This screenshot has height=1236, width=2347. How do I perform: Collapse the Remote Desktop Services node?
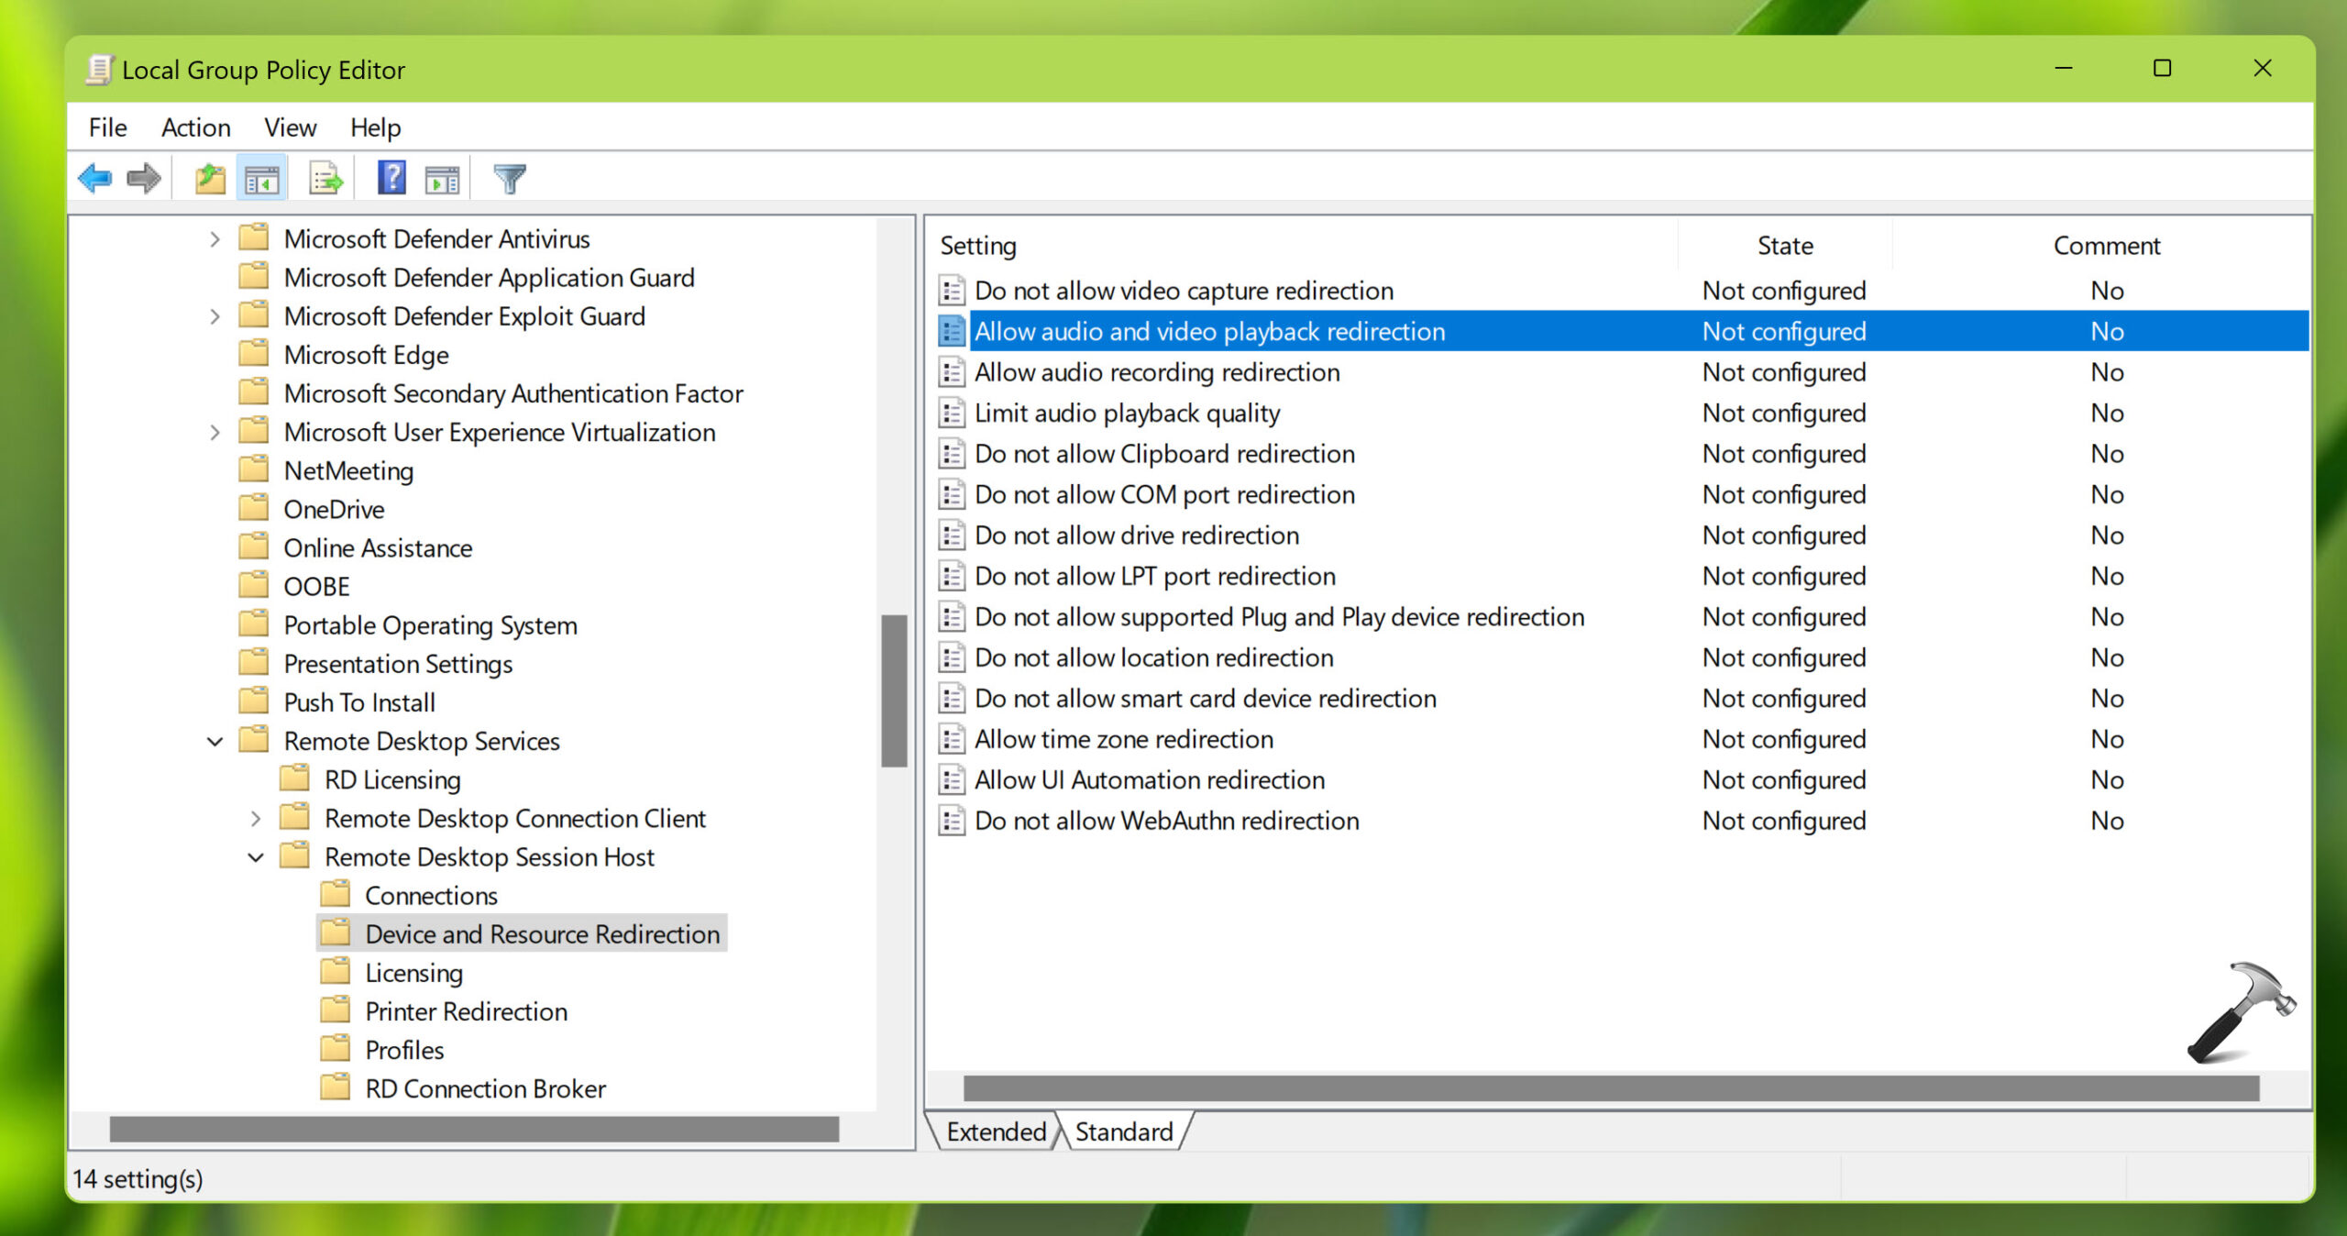pyautogui.click(x=215, y=741)
